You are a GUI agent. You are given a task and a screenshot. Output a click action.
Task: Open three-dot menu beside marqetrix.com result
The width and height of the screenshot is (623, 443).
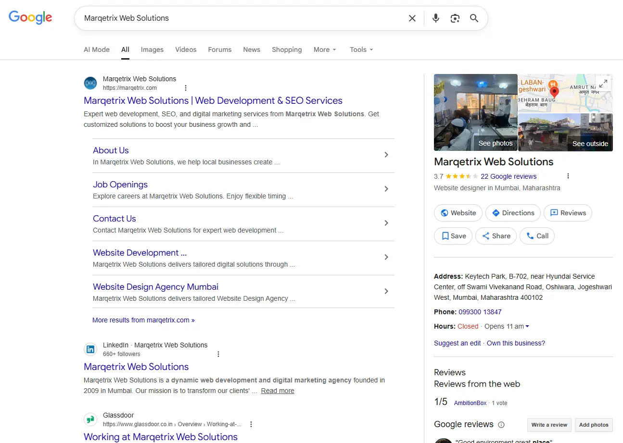pyautogui.click(x=186, y=88)
